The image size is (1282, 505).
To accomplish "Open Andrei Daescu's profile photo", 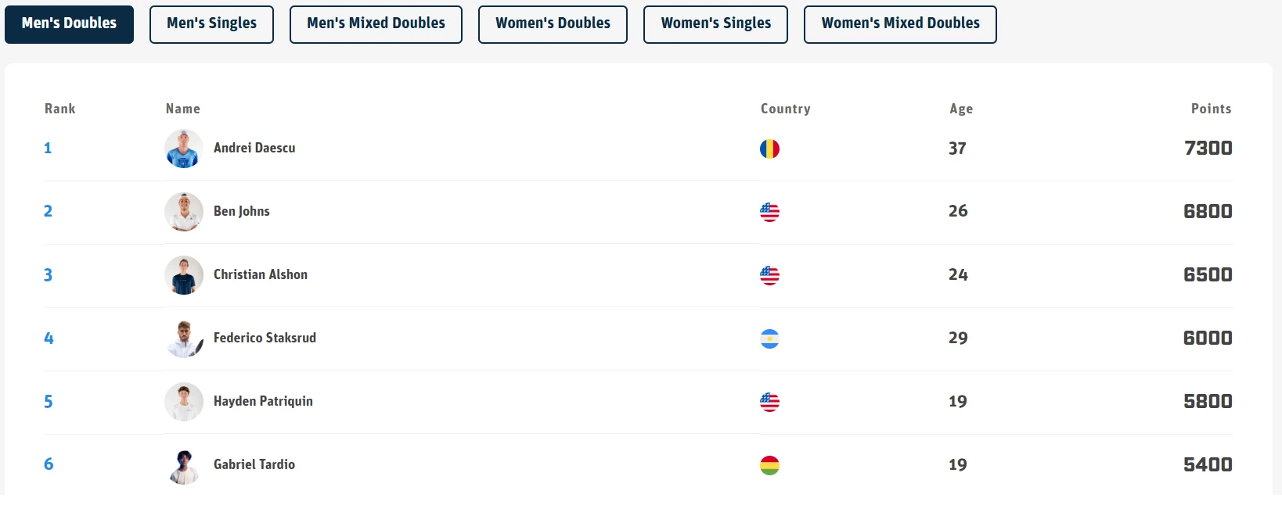I will click(184, 149).
